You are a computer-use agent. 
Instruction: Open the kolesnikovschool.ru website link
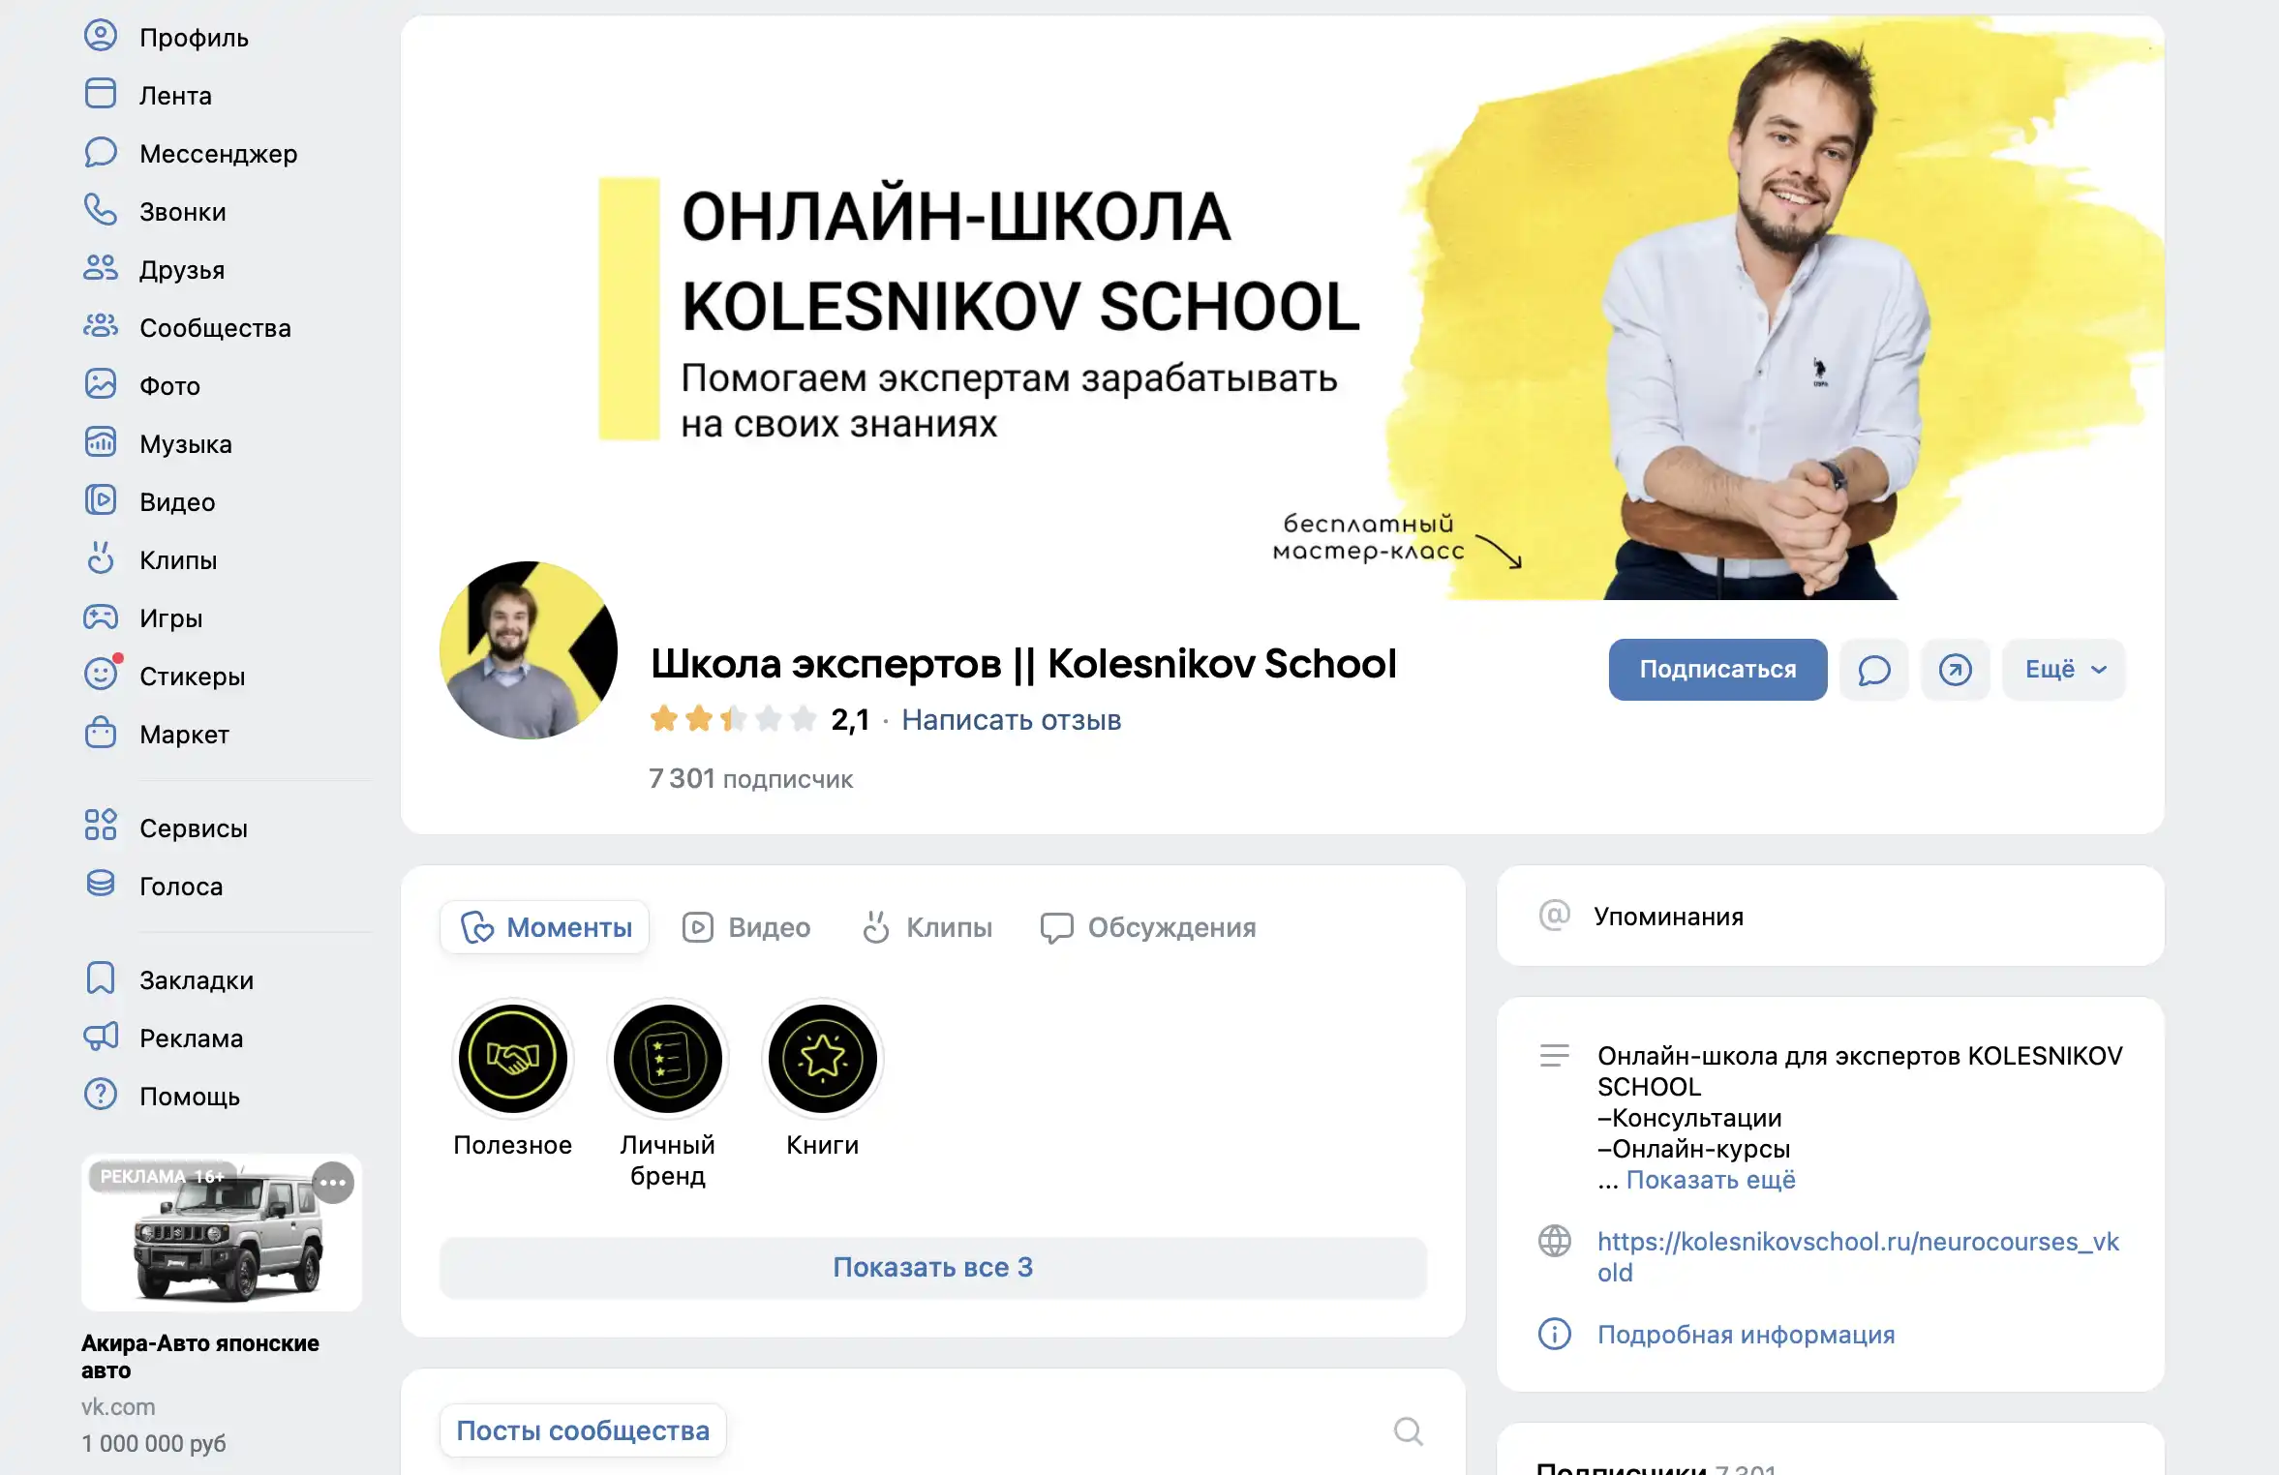[x=1858, y=1256]
